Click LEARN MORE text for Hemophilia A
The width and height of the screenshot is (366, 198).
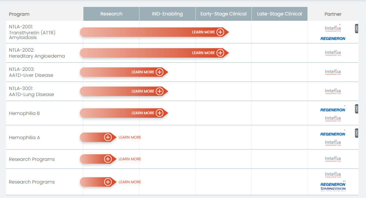coord(130,137)
